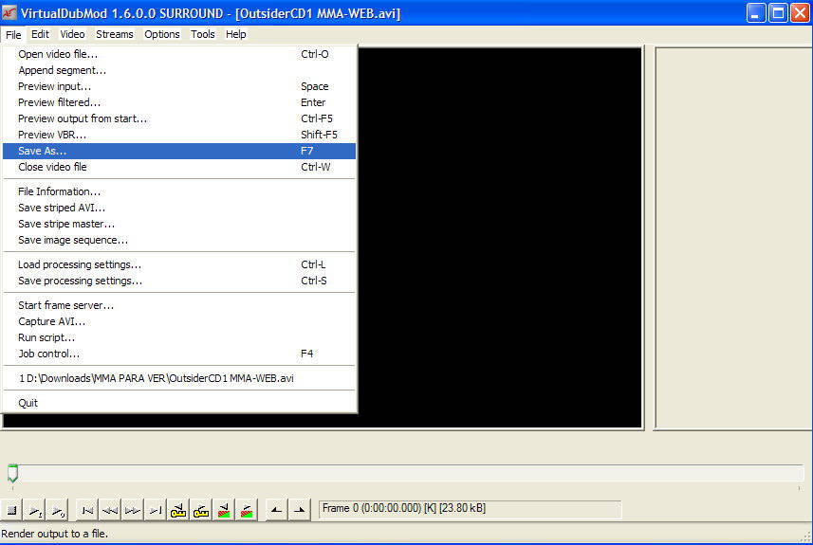The height and width of the screenshot is (545, 813).
Task: Choose Preview output from start
Action: (x=179, y=118)
